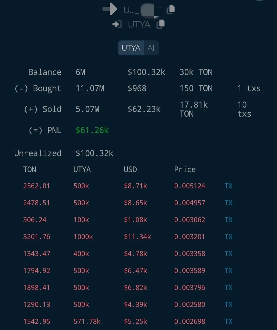The width and height of the screenshot is (277, 330).
Task: Open TX link for 3201.76 TON trade
Action: (x=229, y=237)
